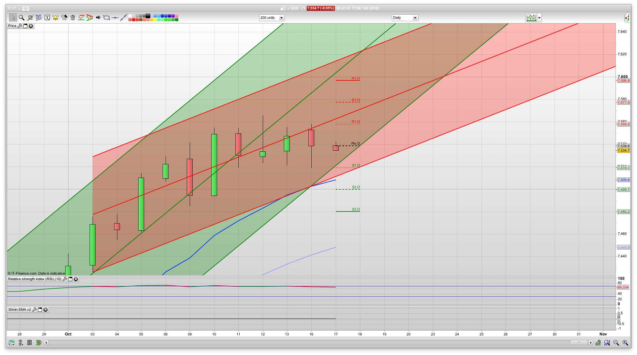Click the horizontal scrollbar thumb

(x=579, y=343)
